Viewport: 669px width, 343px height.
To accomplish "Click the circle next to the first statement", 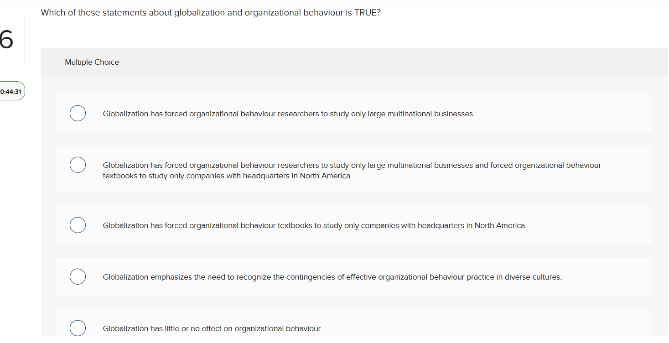I will pyautogui.click(x=78, y=113).
